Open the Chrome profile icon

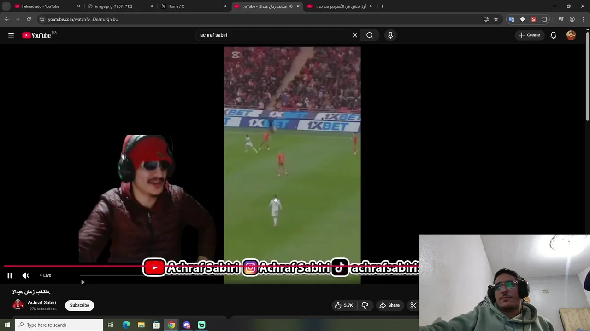(x=572, y=19)
